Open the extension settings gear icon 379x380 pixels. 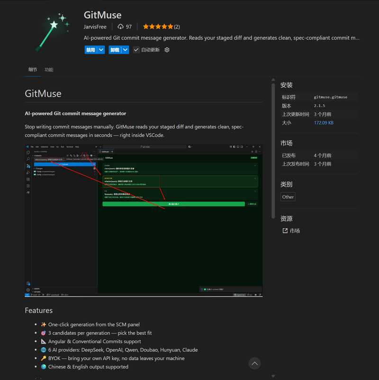[x=167, y=50]
